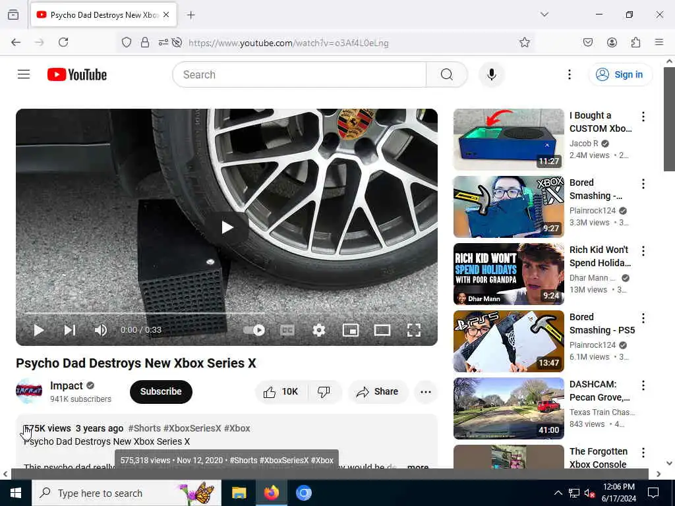The height and width of the screenshot is (506, 675).
Task: Open the #XboxSeriesX hashtag
Action: [x=192, y=428]
